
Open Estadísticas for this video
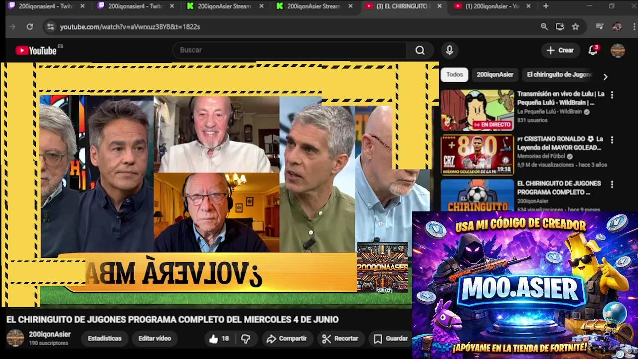click(105, 339)
